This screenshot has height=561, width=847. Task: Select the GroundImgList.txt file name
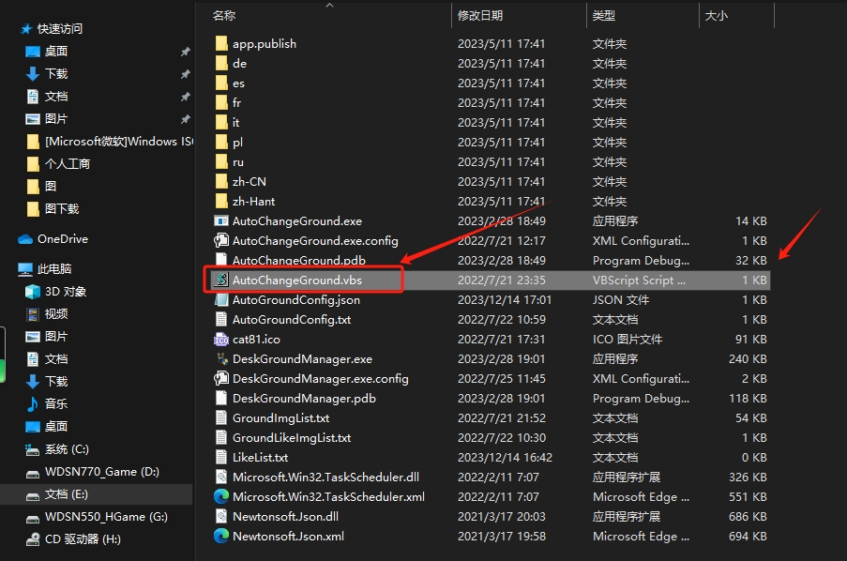tap(280, 417)
